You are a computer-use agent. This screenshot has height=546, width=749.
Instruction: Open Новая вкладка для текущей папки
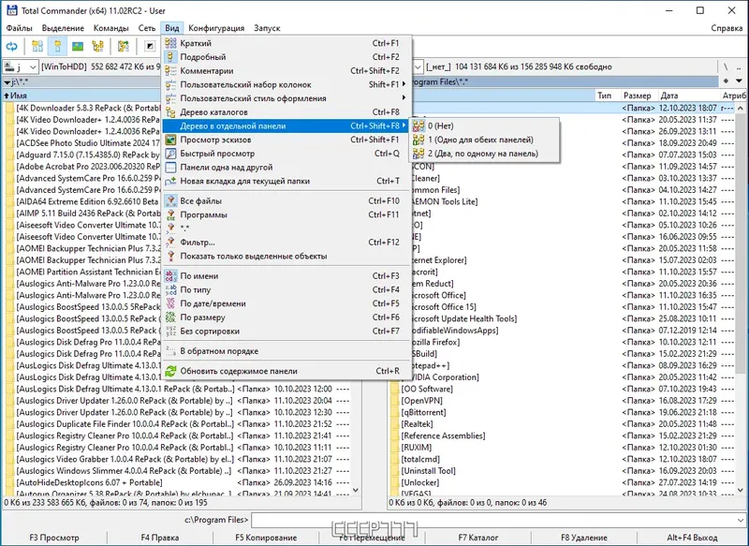pos(286,181)
